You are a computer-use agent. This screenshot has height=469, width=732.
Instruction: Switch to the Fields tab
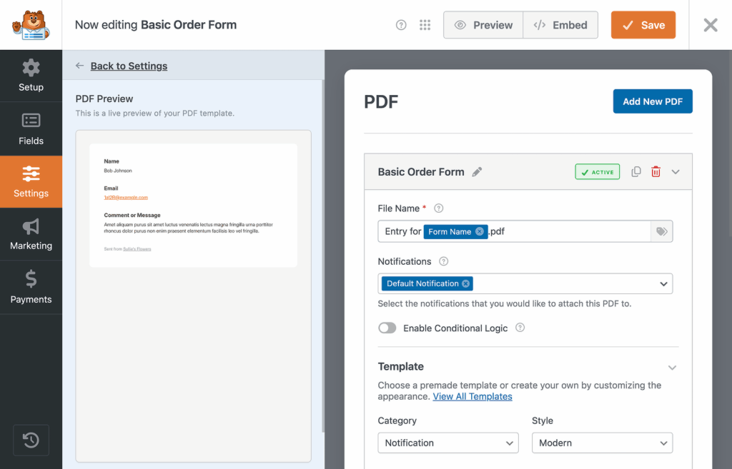(31, 129)
